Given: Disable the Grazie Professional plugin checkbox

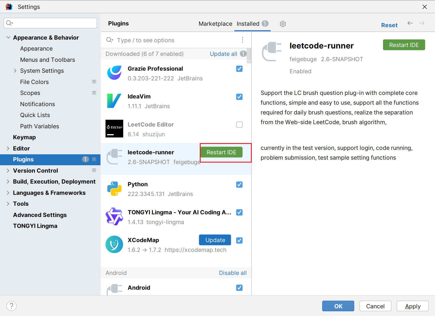Looking at the screenshot, I should [239, 69].
